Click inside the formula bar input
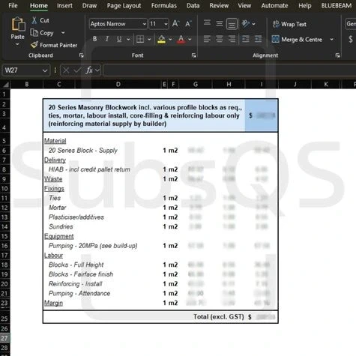 click(x=229, y=70)
